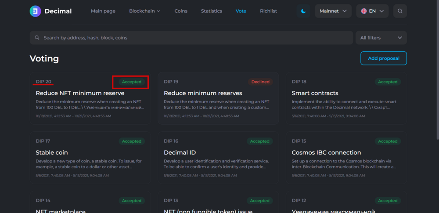
Task: Open the Mainnet network dropdown
Action: coord(333,11)
